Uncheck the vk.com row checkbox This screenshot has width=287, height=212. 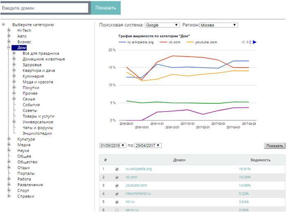pyautogui.click(x=117, y=177)
